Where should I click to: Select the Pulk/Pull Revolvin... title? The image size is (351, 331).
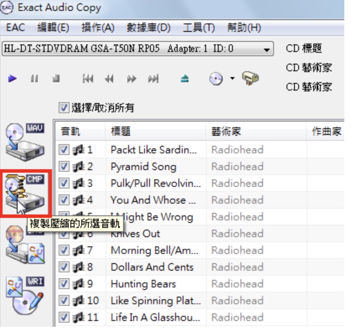(x=155, y=184)
